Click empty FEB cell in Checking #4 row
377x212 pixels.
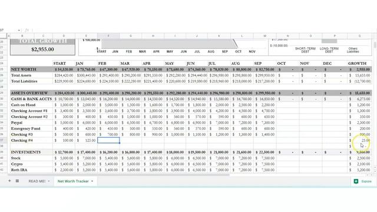coord(108,140)
